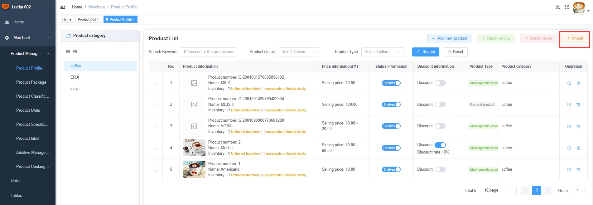This screenshot has height=205, width=593.
Task: Delete the MEISHI product row
Action: pyautogui.click(x=578, y=105)
